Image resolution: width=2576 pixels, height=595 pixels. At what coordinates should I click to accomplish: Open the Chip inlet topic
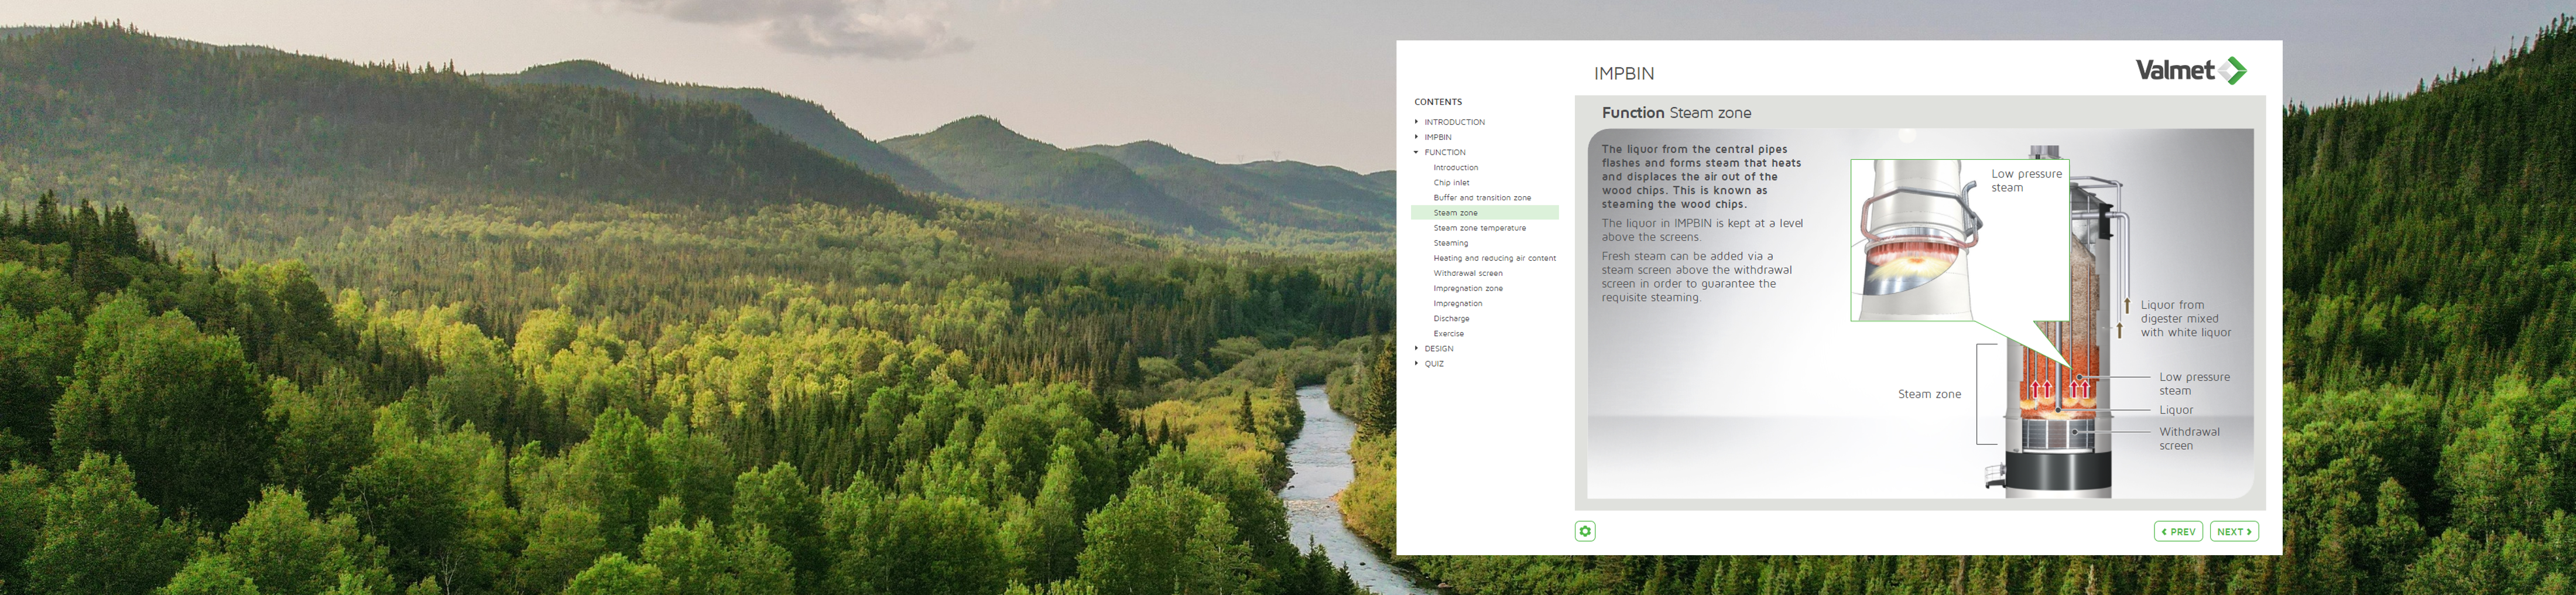pyautogui.click(x=1451, y=183)
